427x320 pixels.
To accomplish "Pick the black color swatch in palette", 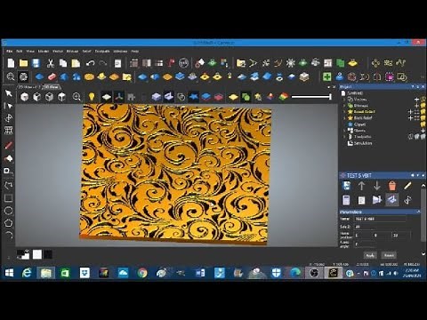I will [x=48, y=254].
